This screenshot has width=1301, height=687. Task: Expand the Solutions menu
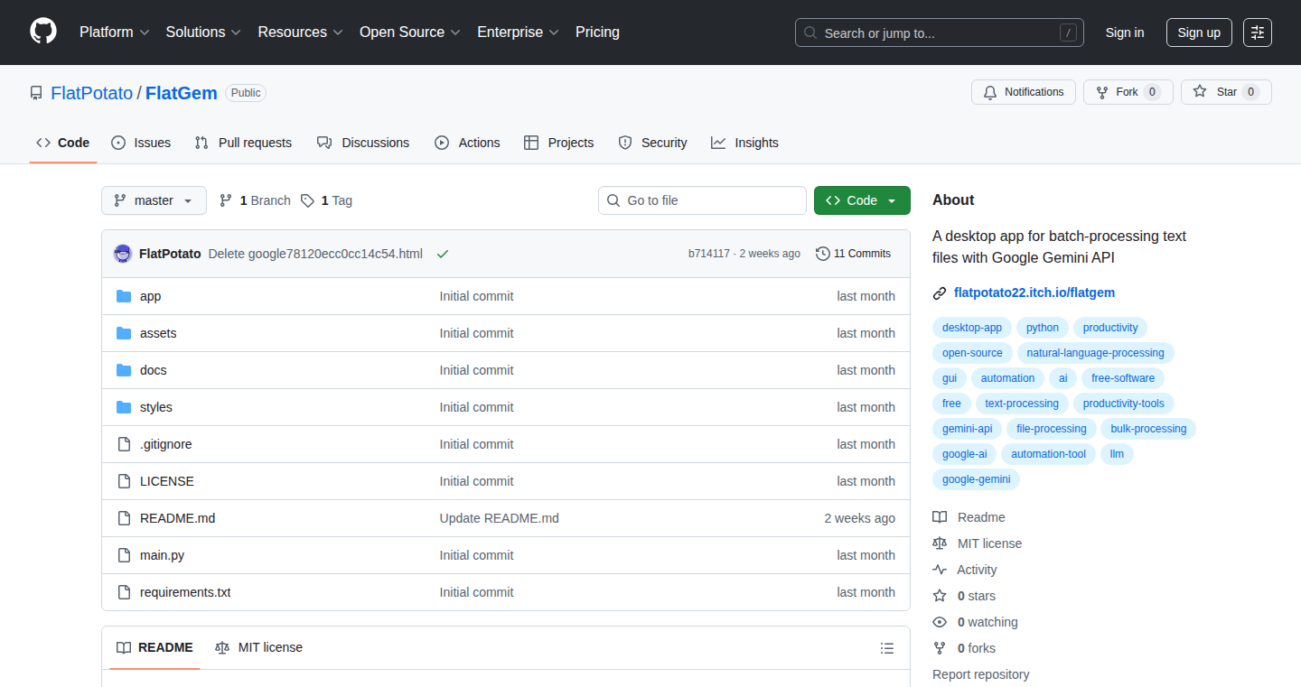(x=203, y=32)
